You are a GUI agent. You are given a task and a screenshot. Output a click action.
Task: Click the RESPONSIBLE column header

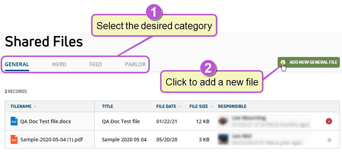tap(232, 106)
